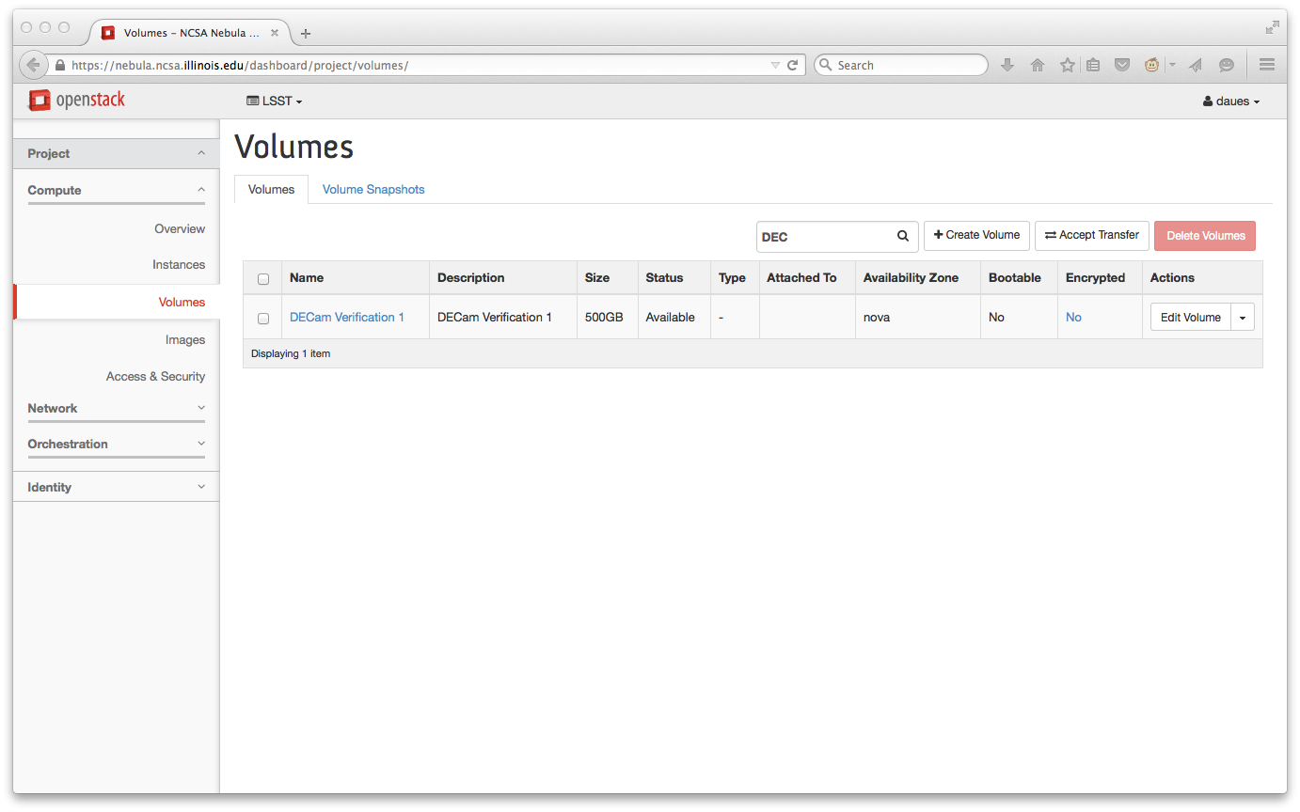The height and width of the screenshot is (812, 1300).
Task: Close the Volumes browser tab
Action: [275, 32]
